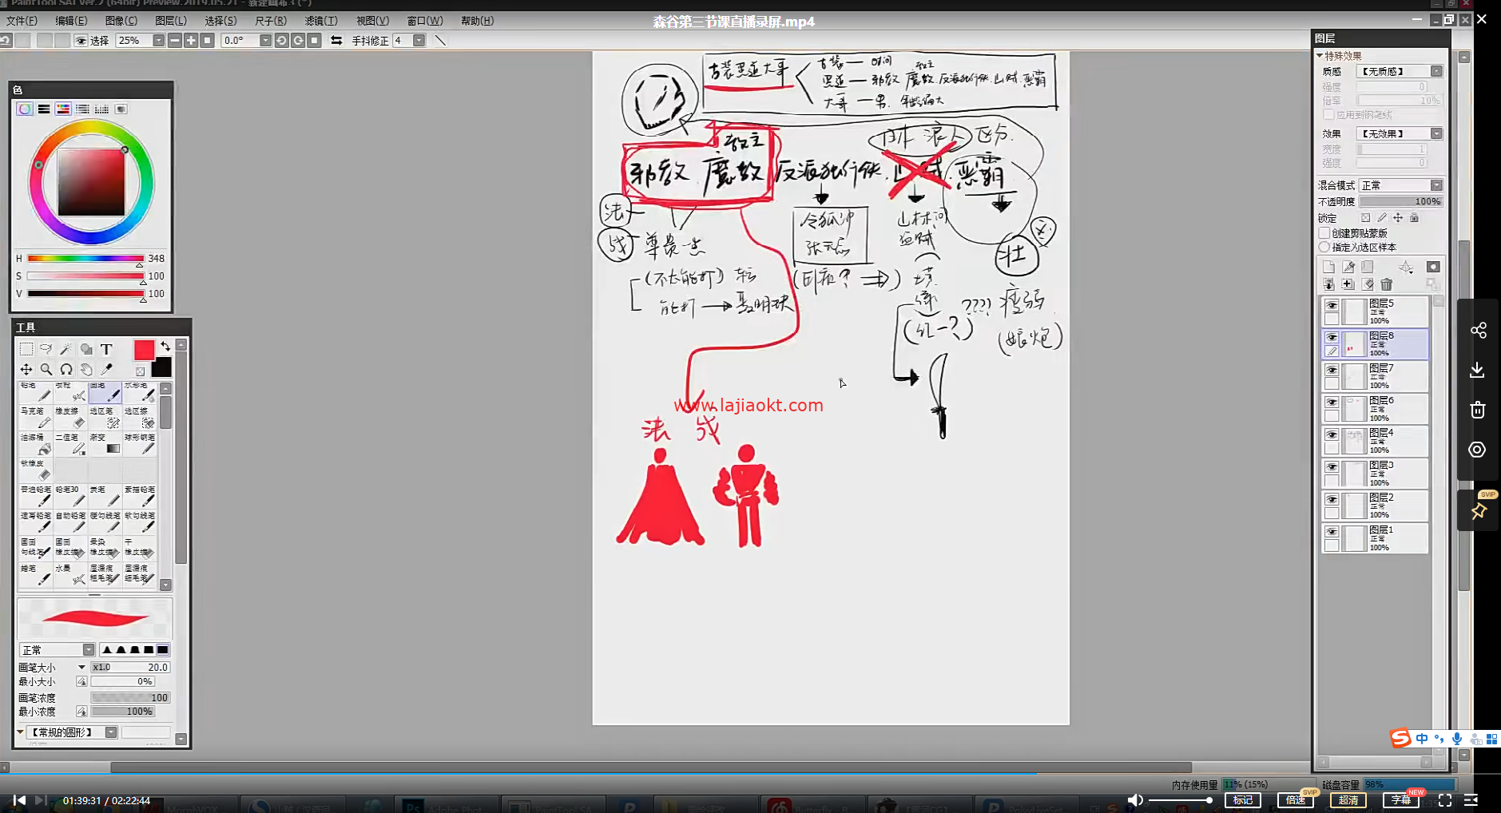Screen dimensions: 1501x813
Task: Click the fullscreen button in player
Action: tap(1445, 800)
